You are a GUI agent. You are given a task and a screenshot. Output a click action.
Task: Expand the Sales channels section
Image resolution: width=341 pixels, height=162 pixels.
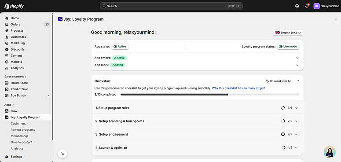(15, 77)
